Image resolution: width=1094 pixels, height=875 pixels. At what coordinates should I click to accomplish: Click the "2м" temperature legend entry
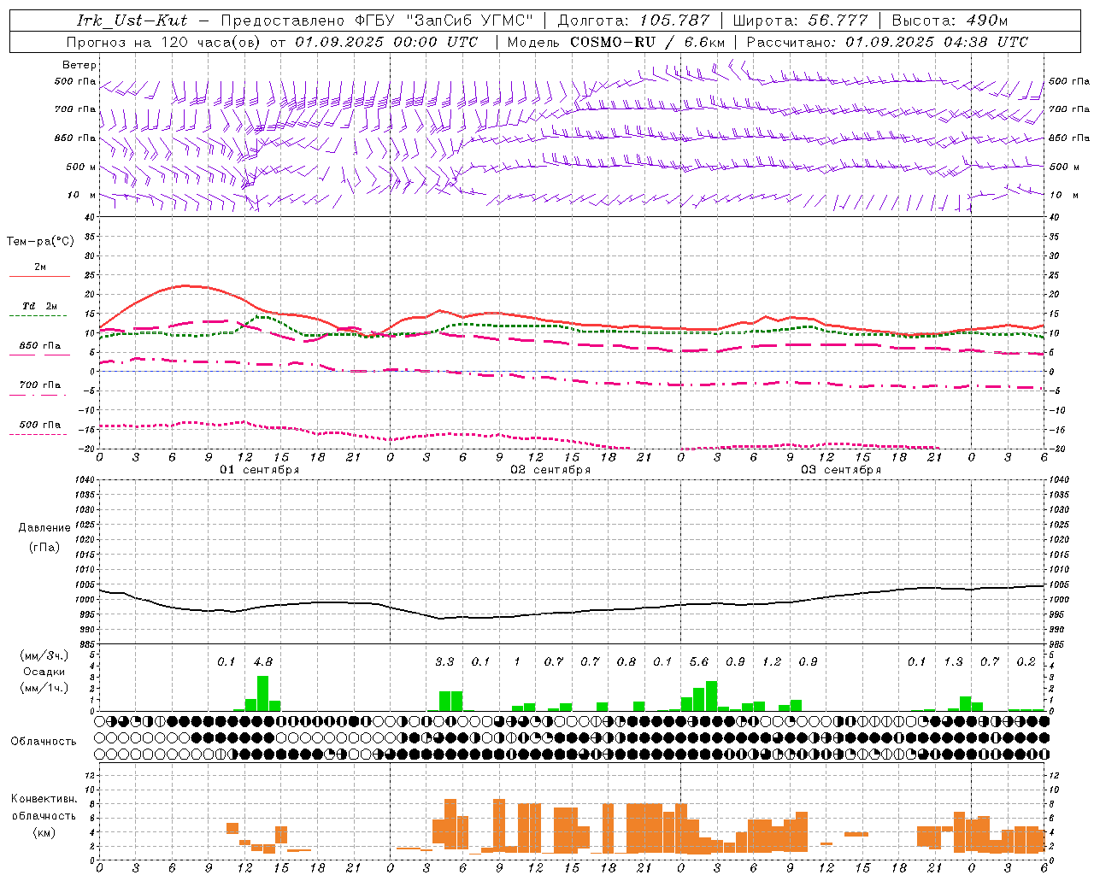tap(40, 267)
